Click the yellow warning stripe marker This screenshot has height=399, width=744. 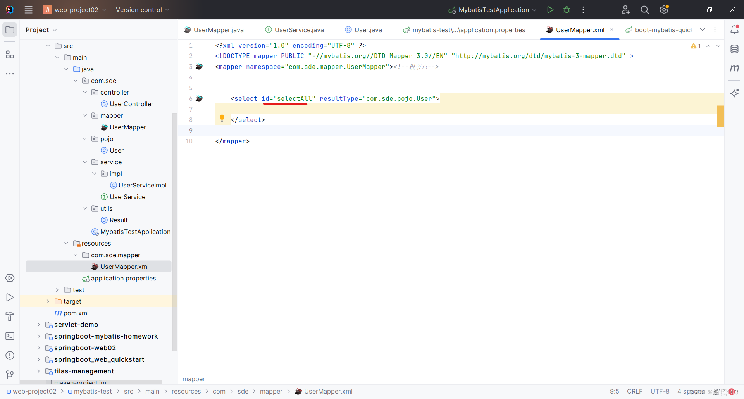[720, 116]
